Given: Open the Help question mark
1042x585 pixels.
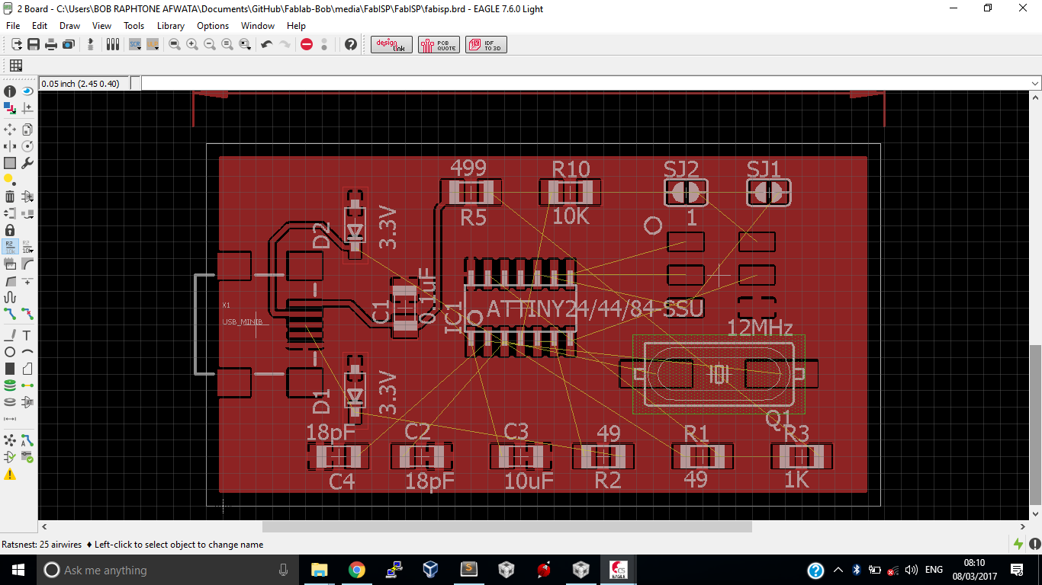Looking at the screenshot, I should tap(351, 45).
